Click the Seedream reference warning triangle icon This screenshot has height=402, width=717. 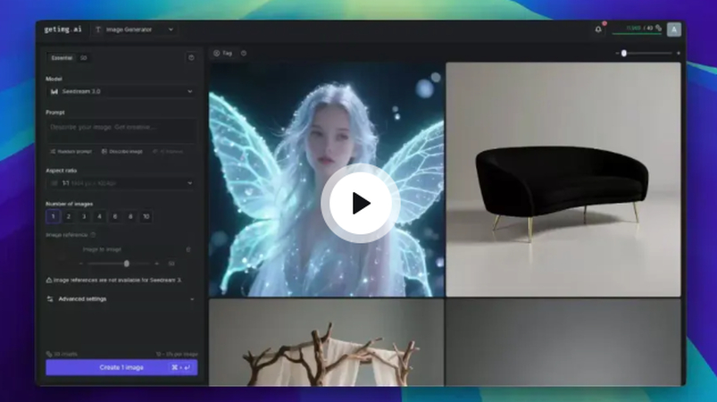tap(49, 280)
